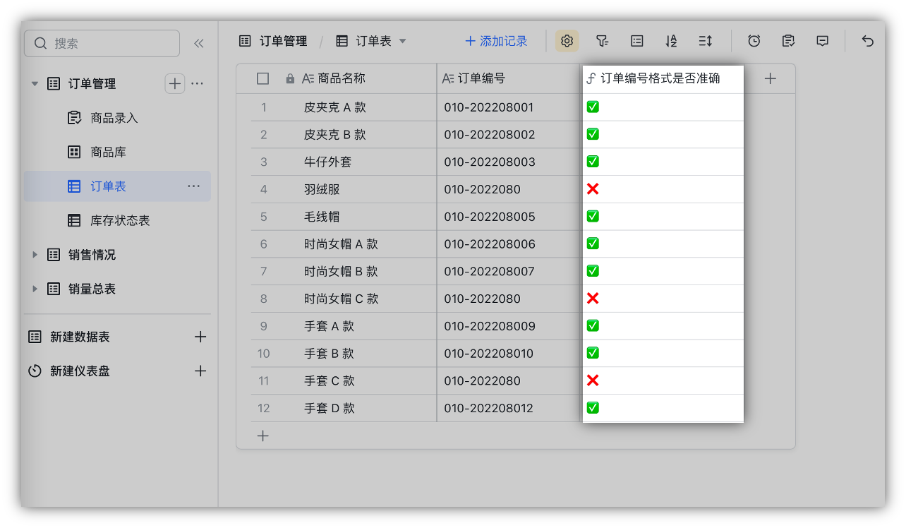The height and width of the screenshot is (528, 906).
Task: Open the row height setting
Action: coord(705,41)
